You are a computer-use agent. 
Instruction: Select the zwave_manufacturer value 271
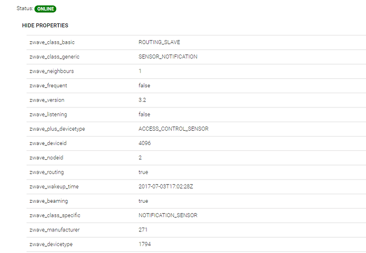pos(143,230)
